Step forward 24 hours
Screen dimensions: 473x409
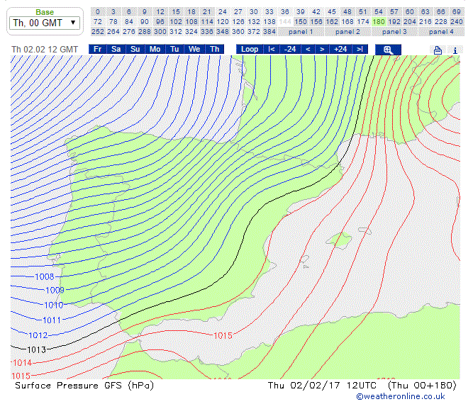coord(340,49)
